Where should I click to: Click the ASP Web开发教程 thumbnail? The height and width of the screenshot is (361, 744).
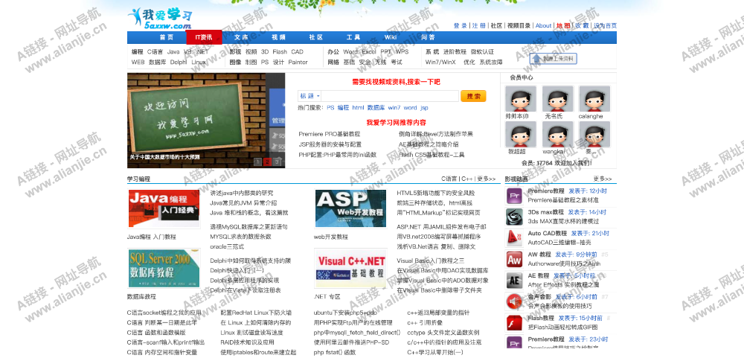point(350,208)
